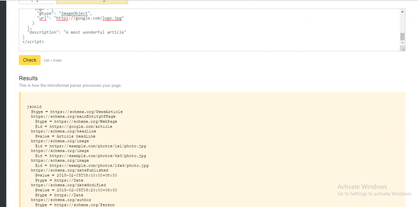Click the schema.org/author line
The width and height of the screenshot is (418, 207).
point(61,200)
